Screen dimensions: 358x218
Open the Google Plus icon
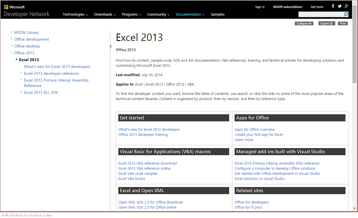(347, 6)
